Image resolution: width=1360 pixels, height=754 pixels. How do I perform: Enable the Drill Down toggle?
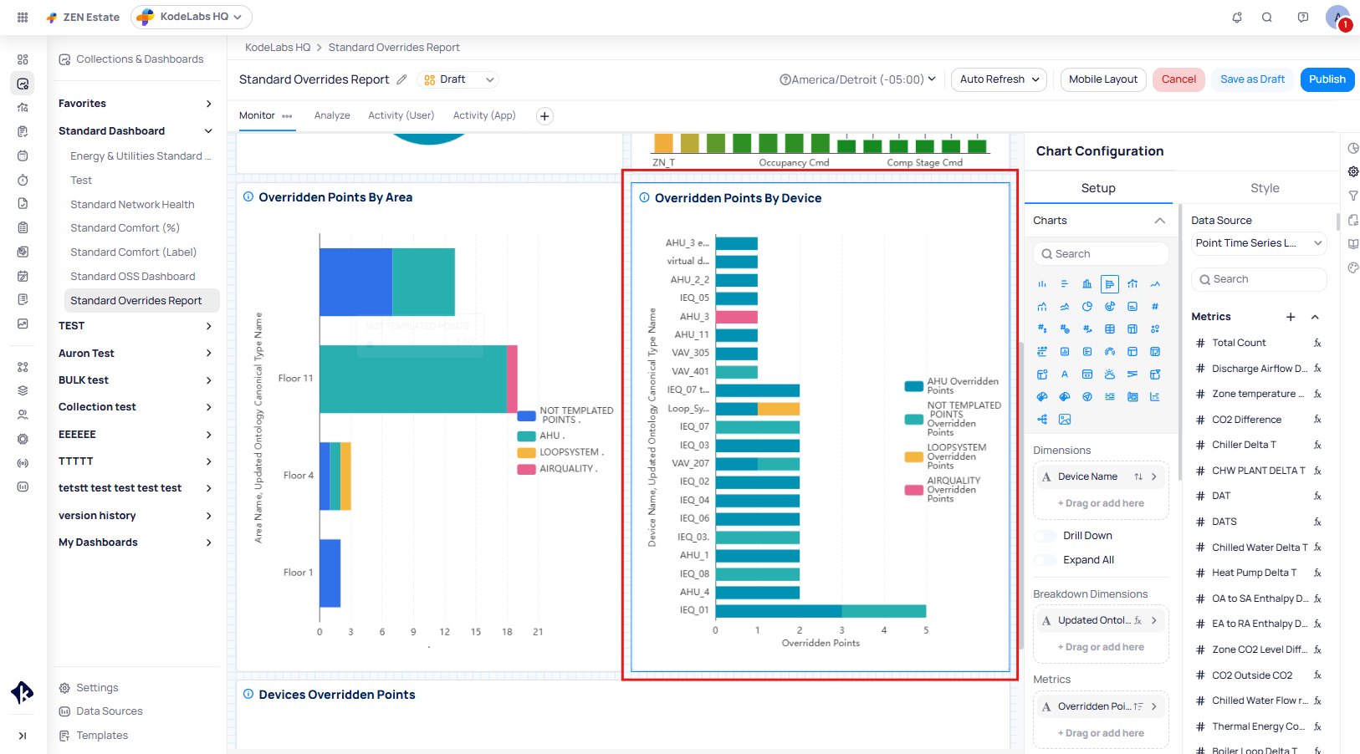pos(1046,536)
